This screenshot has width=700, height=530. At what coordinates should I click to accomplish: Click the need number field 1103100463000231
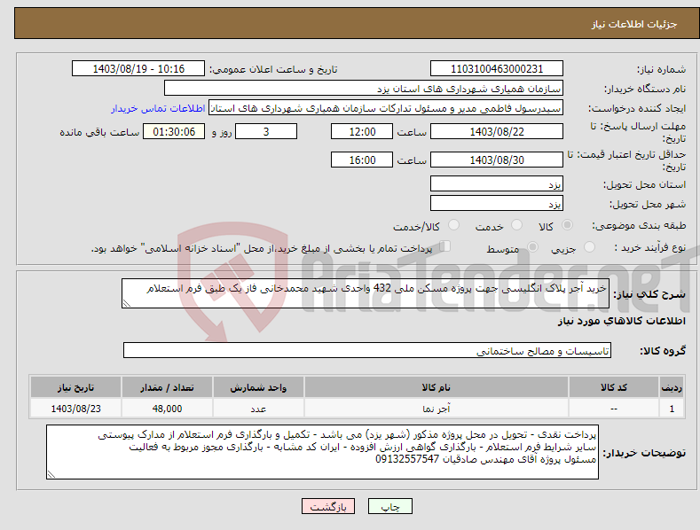pyautogui.click(x=497, y=69)
